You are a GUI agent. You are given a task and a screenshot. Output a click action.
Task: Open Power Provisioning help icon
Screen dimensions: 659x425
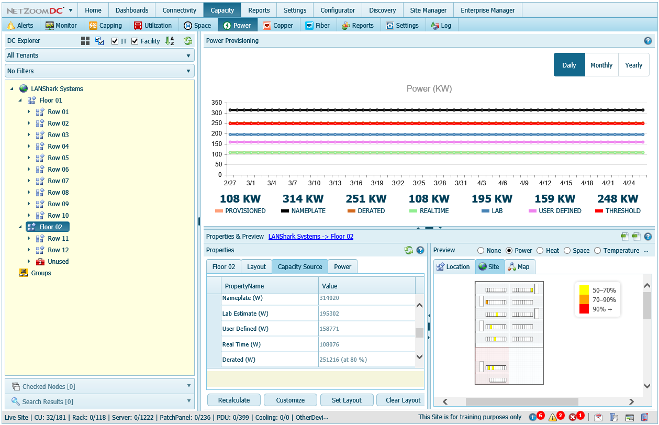click(647, 40)
